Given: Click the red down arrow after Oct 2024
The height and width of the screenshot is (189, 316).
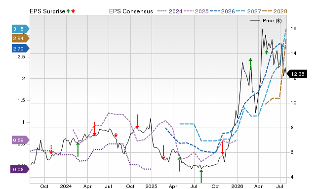Looking at the screenshot, I should (137, 121).
